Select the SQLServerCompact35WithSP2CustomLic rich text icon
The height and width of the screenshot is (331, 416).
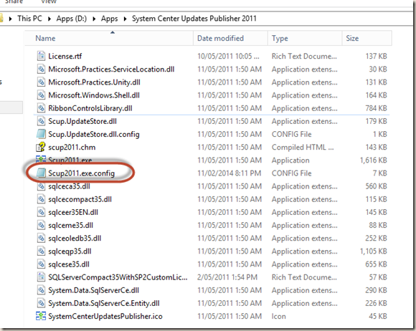[41, 277]
